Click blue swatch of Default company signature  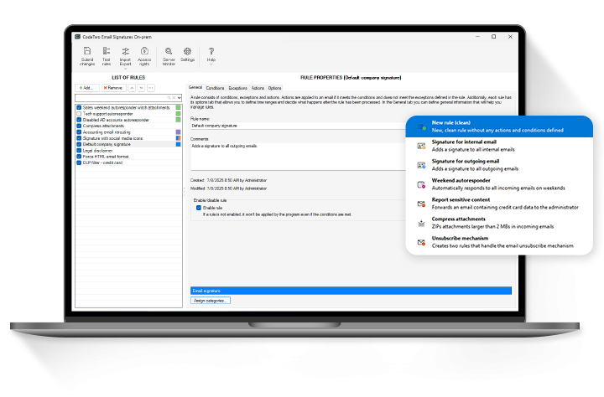[x=179, y=144]
